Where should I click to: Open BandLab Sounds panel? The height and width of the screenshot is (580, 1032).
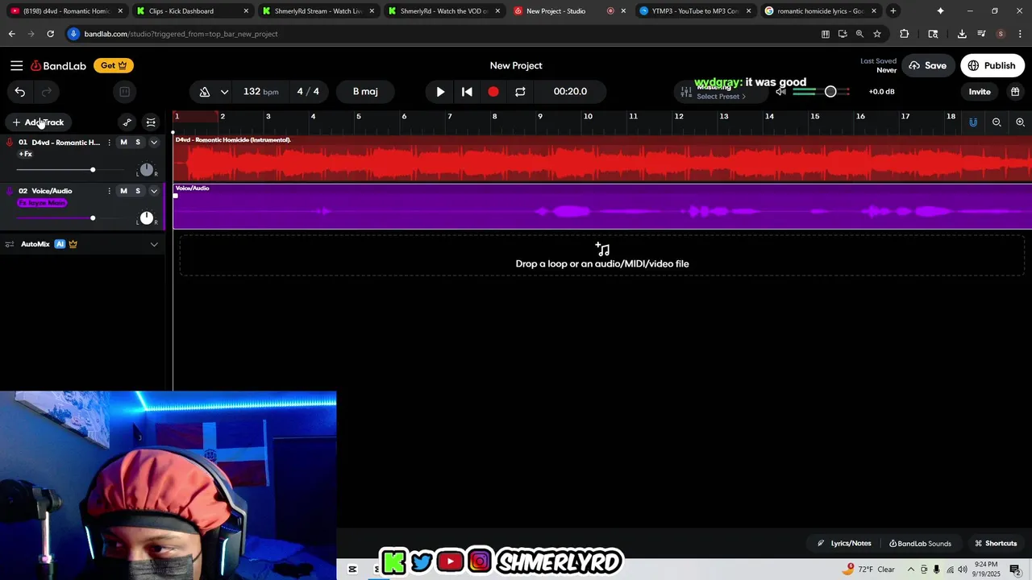[920, 544]
